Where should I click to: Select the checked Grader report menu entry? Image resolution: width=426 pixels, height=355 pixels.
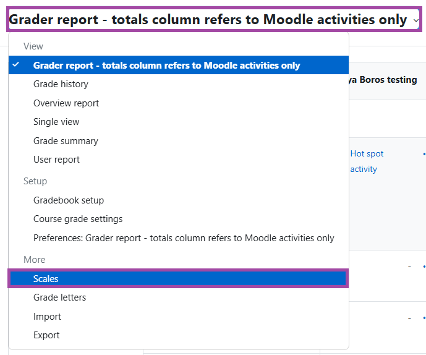click(179, 65)
